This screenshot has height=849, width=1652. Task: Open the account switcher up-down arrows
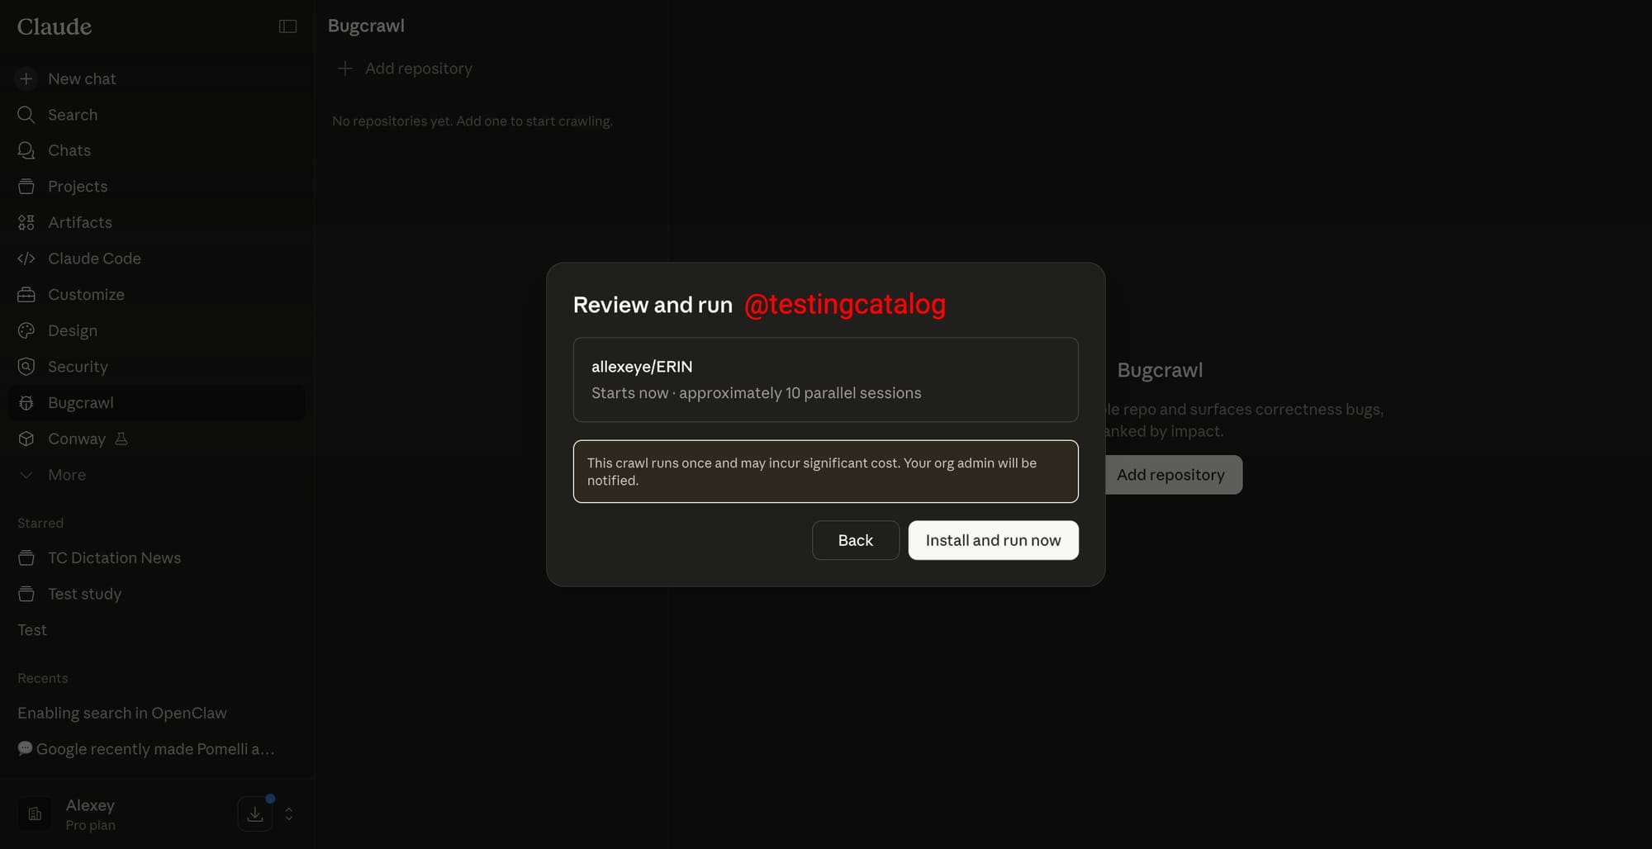(289, 814)
